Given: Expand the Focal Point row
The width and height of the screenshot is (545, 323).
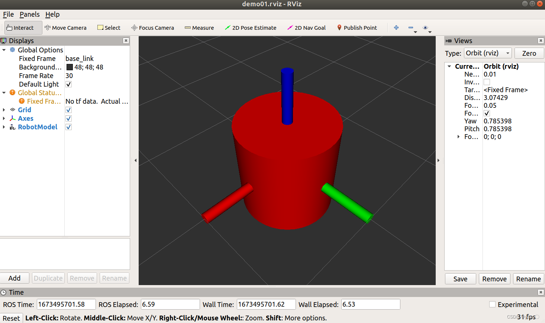Looking at the screenshot, I should pos(458,137).
